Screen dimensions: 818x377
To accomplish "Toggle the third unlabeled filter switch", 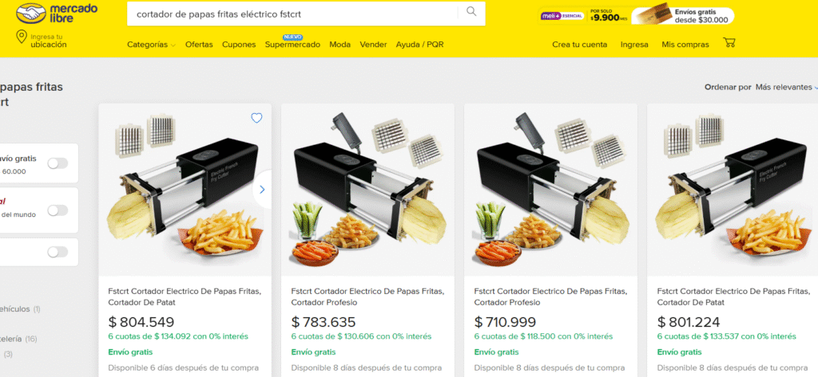I will (58, 252).
